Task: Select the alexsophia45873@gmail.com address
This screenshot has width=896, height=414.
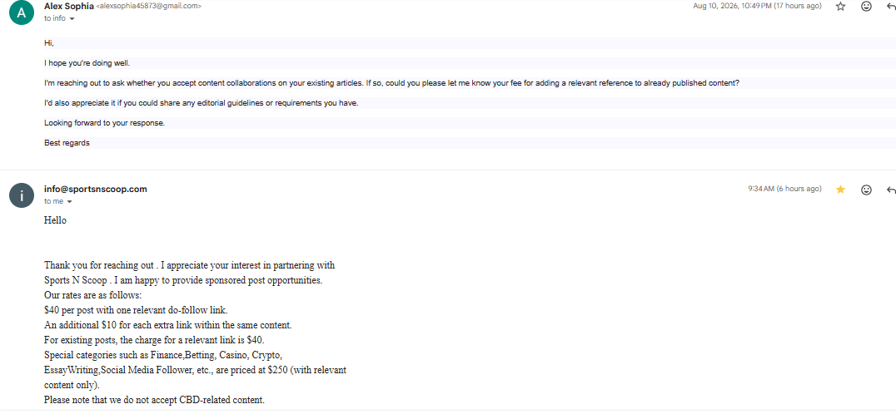Action: (148, 6)
